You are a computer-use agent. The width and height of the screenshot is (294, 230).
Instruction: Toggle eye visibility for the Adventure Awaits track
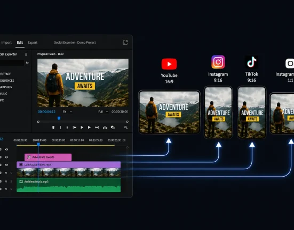coord(6,157)
